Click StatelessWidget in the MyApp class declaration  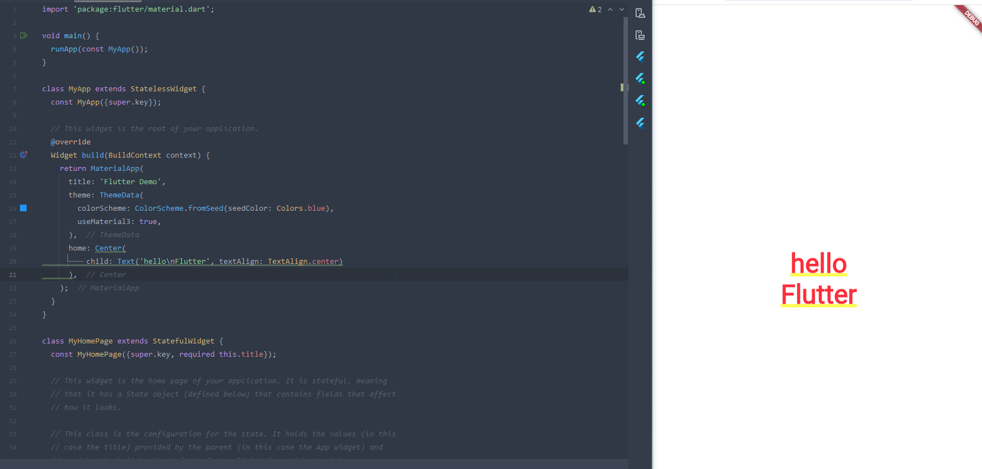163,89
